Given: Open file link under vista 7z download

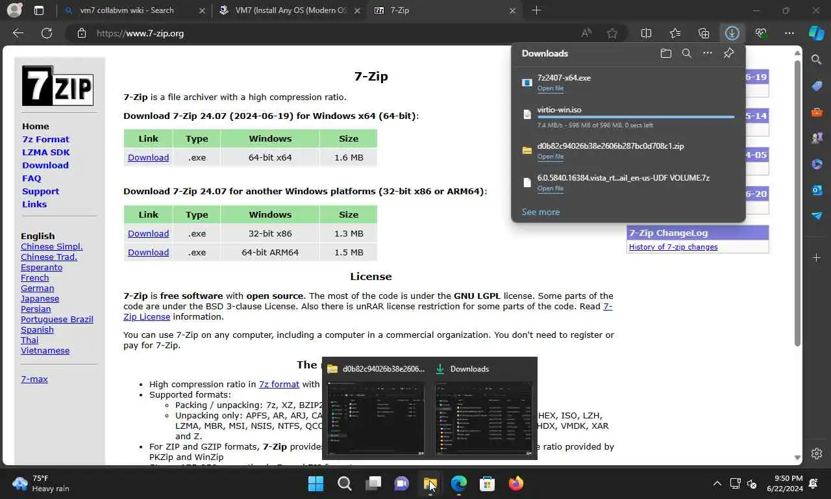Looking at the screenshot, I should point(550,188).
